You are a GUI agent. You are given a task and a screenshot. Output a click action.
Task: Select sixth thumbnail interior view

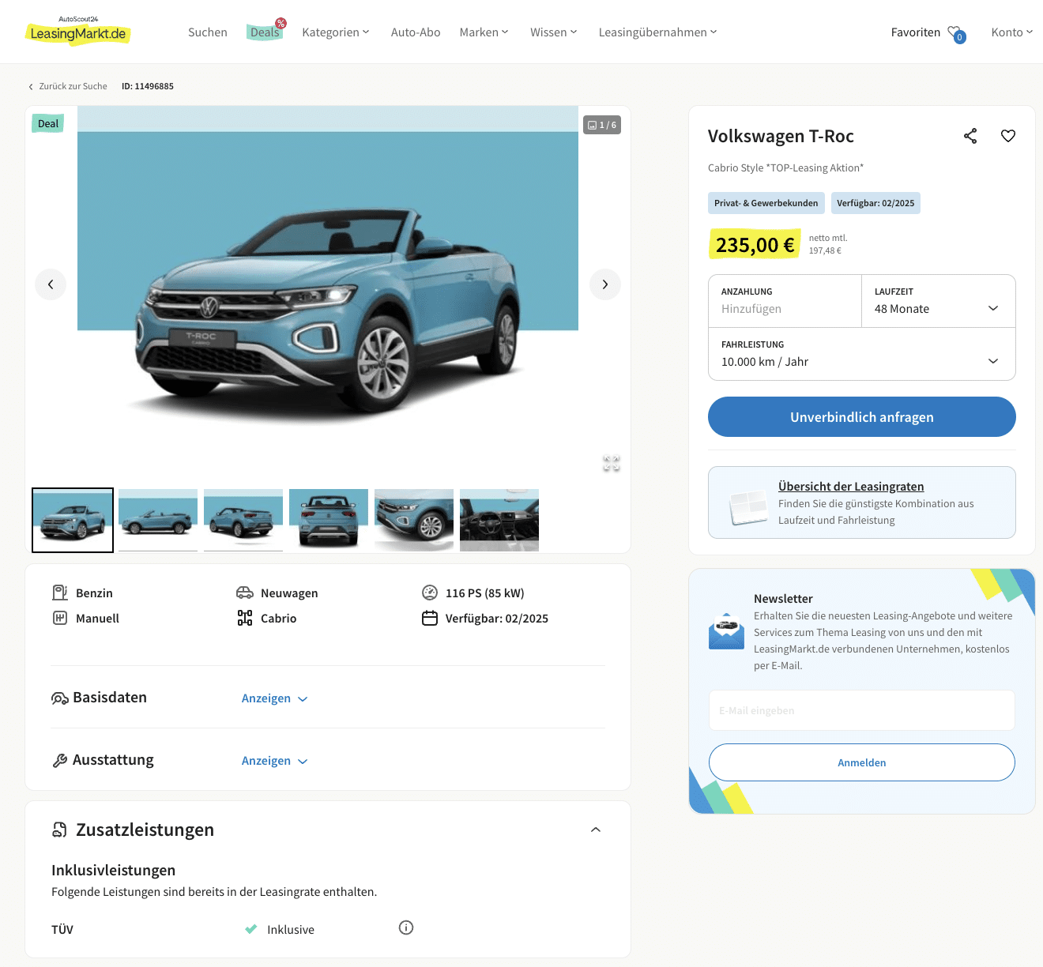pos(499,520)
